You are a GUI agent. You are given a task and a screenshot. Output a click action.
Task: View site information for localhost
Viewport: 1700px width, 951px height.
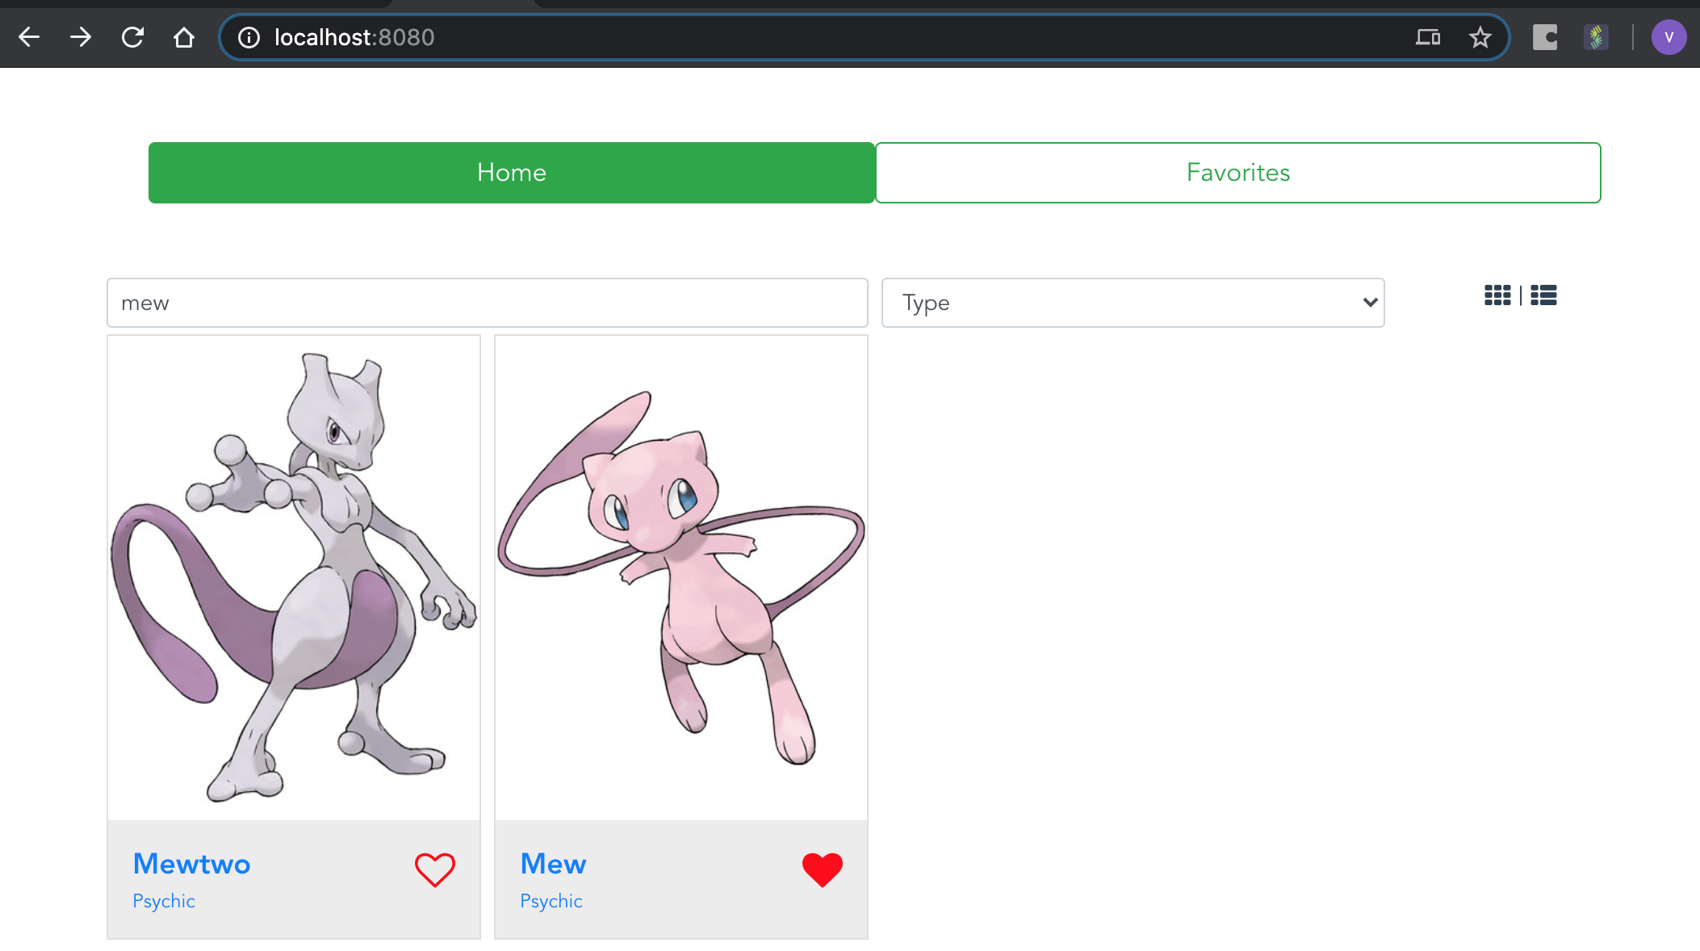pyautogui.click(x=249, y=37)
